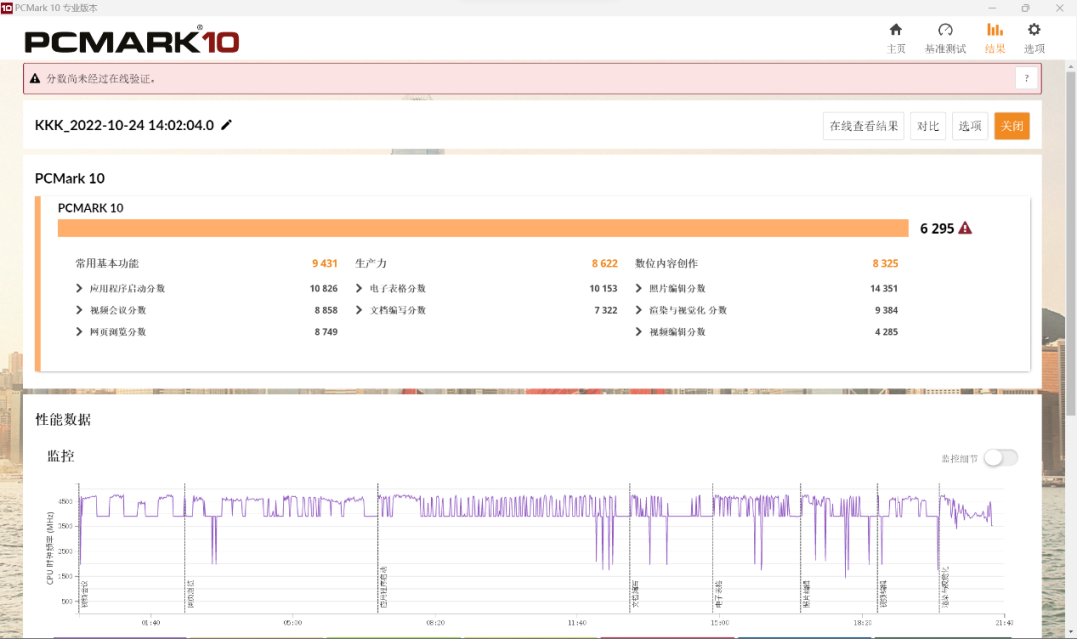Click the 选项 button beside 对比
The image size is (1077, 639).
970,126
